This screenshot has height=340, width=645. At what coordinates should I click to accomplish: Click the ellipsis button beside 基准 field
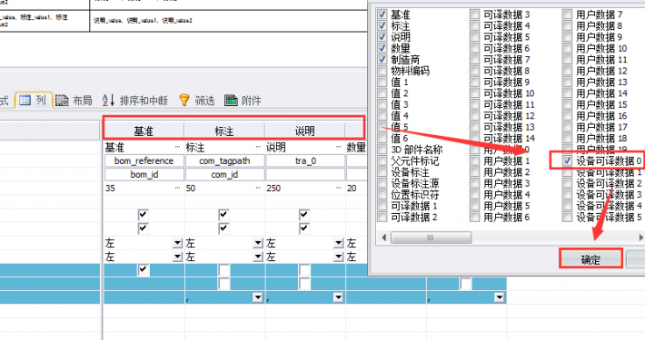[x=178, y=147]
